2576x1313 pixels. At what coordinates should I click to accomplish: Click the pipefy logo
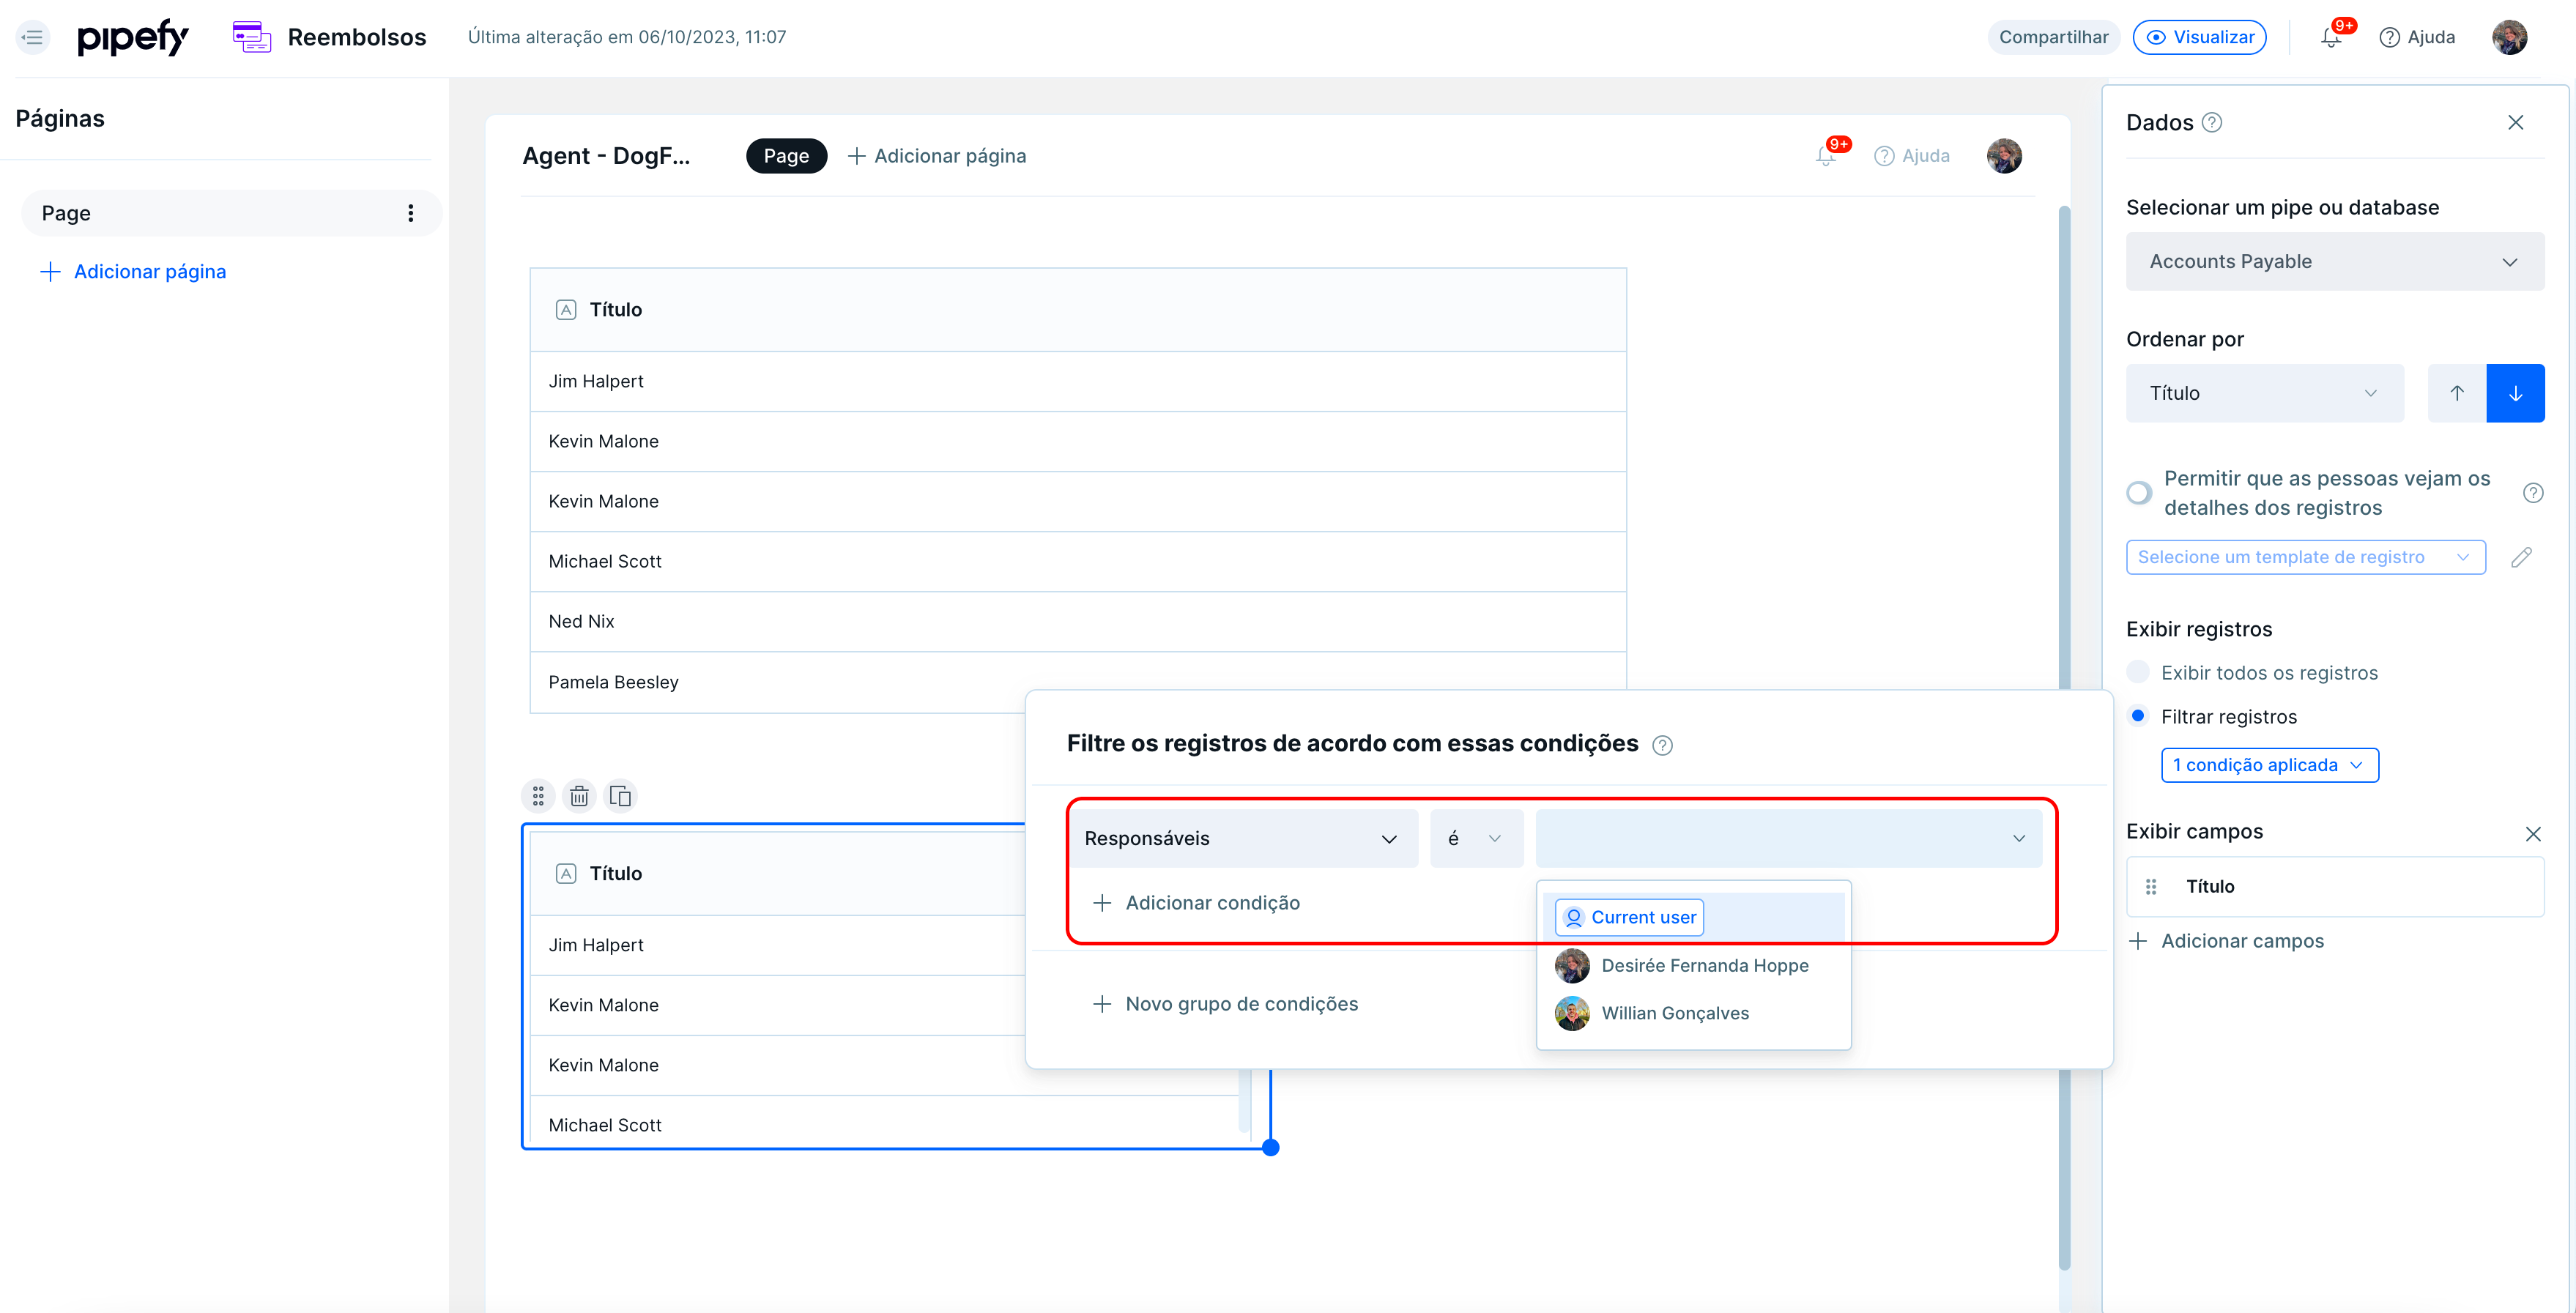click(133, 37)
